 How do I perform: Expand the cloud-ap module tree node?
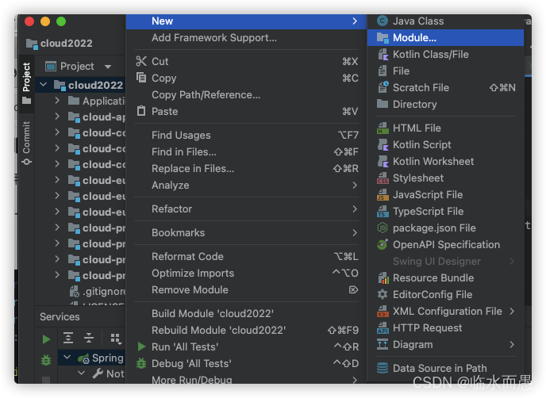57,117
